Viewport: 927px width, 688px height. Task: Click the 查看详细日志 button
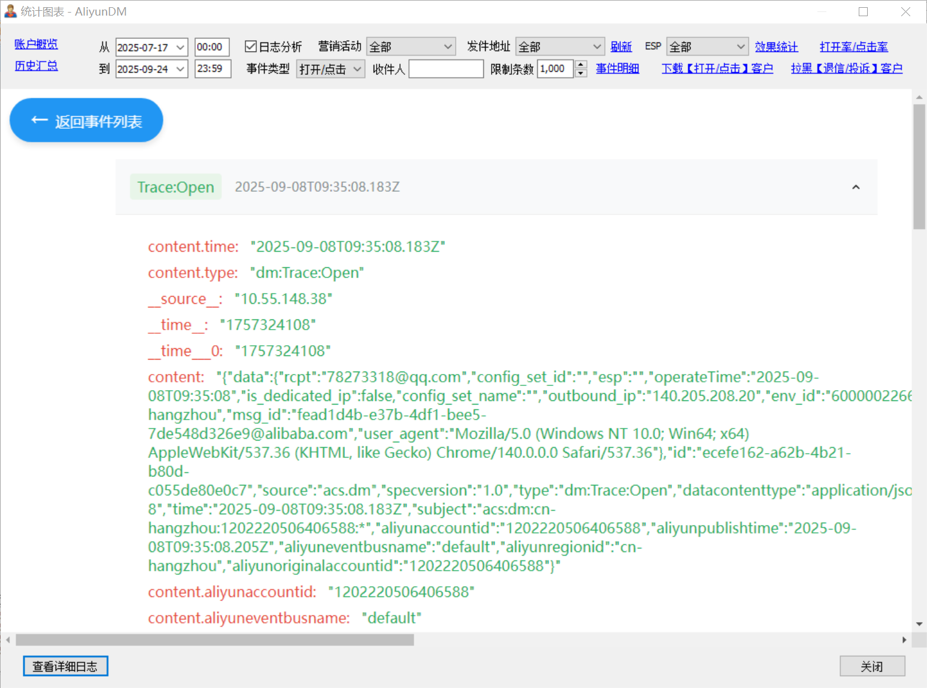(65, 666)
